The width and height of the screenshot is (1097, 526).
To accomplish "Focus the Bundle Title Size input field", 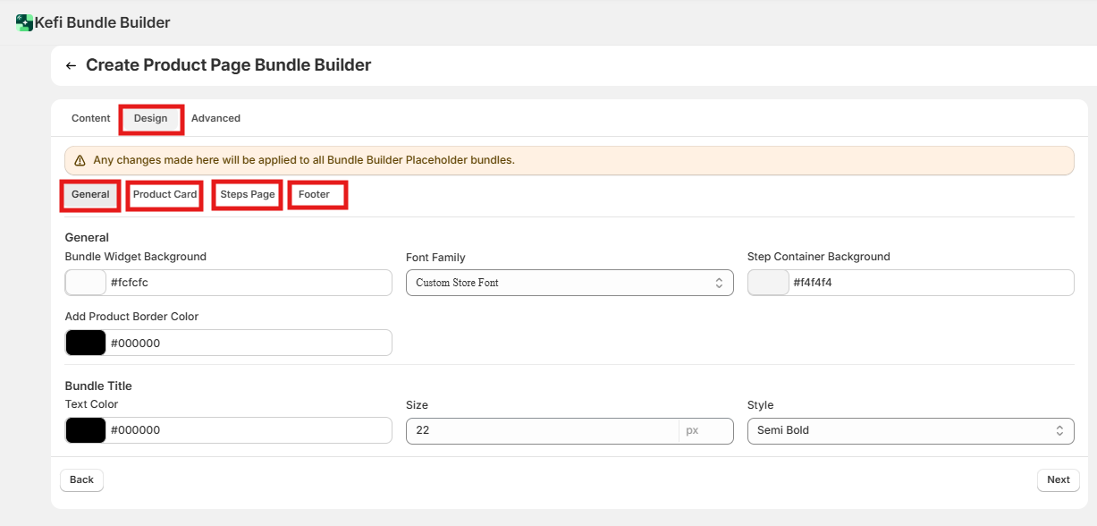I will [542, 430].
